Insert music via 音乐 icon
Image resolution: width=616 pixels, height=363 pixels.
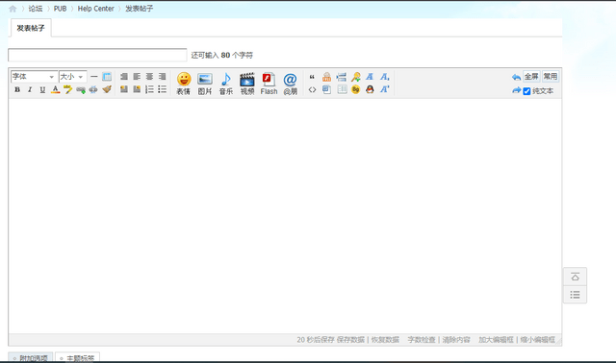(x=226, y=84)
